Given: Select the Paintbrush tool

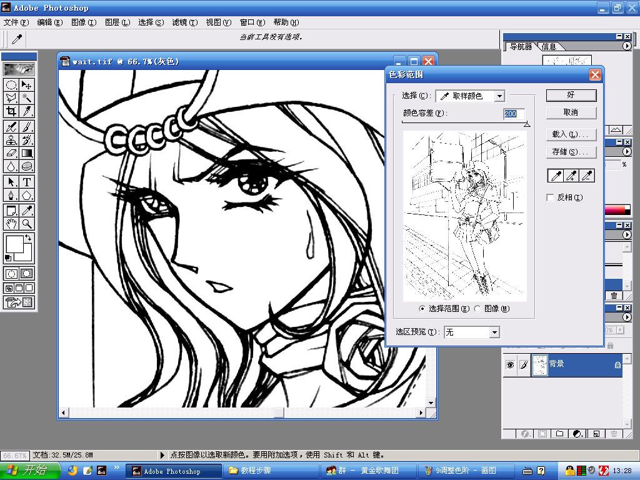Looking at the screenshot, I should (26, 127).
